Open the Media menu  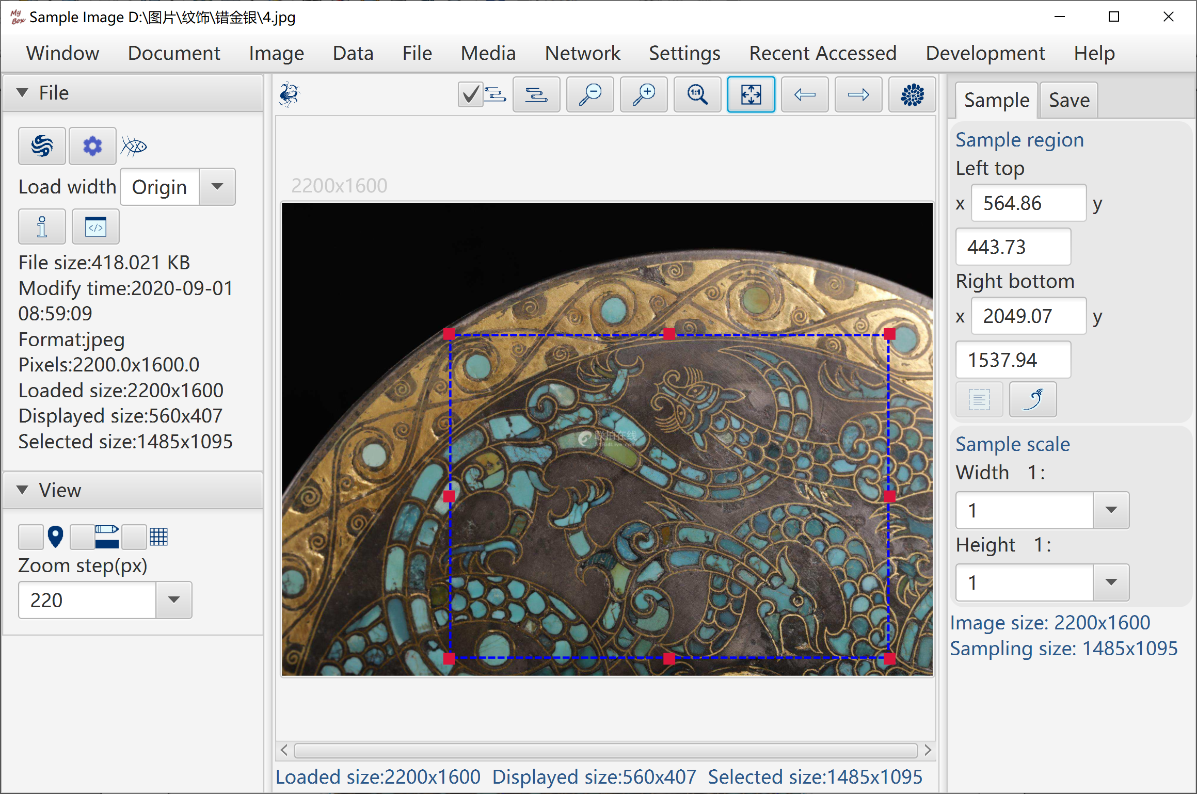click(x=488, y=53)
